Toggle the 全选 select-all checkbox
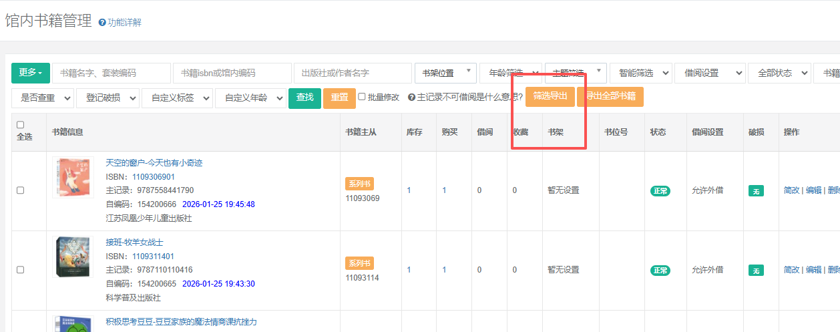Viewport: 840px width, 332px height. pyautogui.click(x=20, y=125)
